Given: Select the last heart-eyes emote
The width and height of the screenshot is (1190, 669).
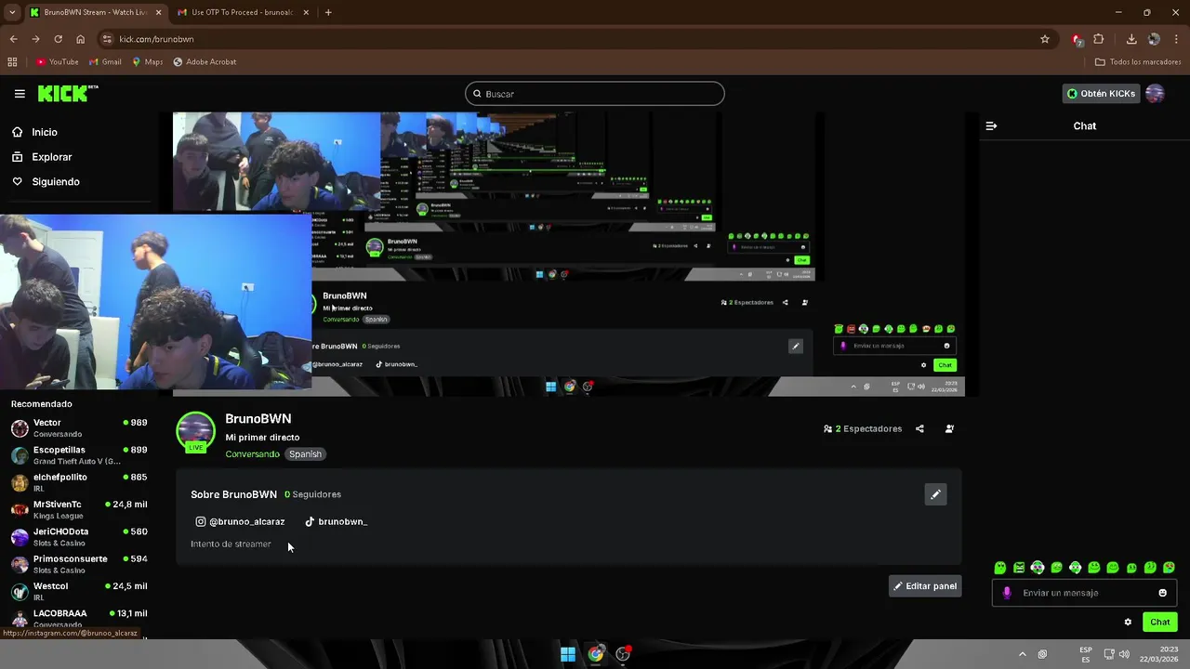Looking at the screenshot, I should pyautogui.click(x=1169, y=568).
